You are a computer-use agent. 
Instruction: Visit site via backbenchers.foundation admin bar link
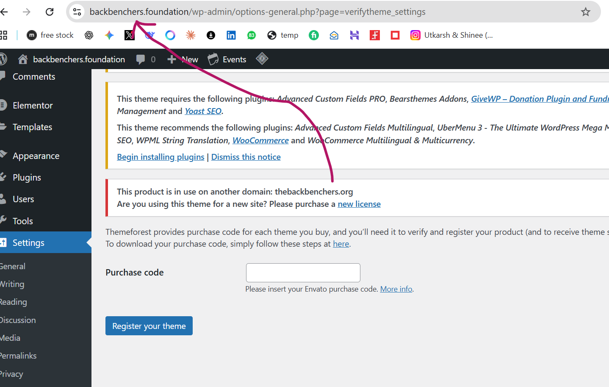71,59
